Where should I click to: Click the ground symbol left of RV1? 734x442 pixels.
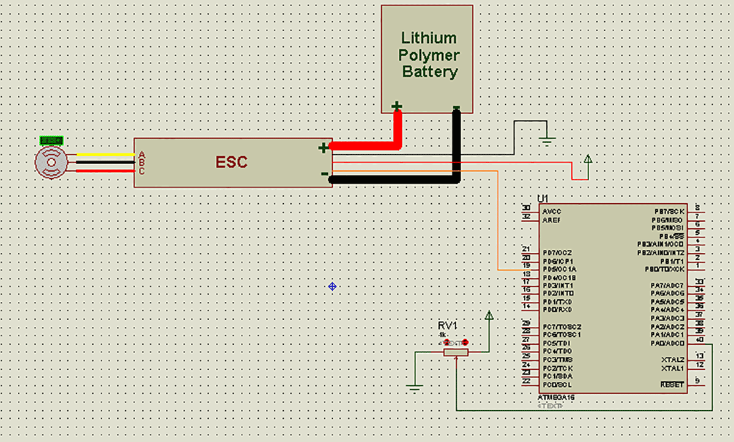pos(415,387)
